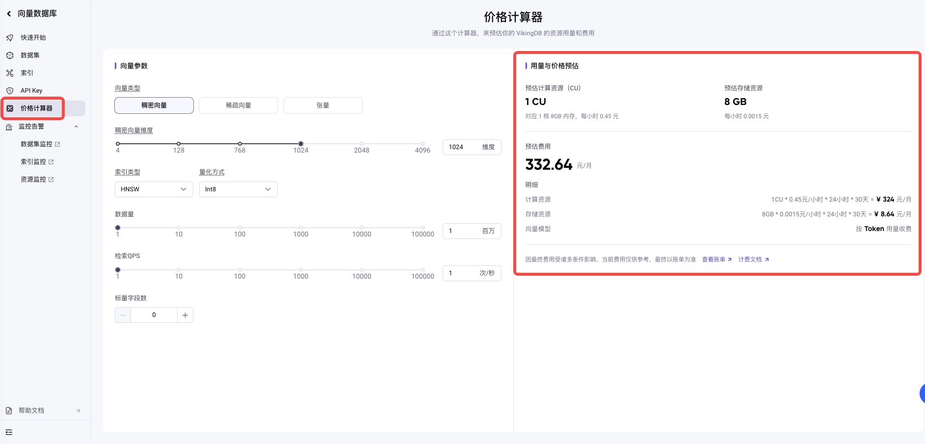This screenshot has width=925, height=444.
Task: Decrease 标量字段数 with minus button
Action: click(123, 315)
